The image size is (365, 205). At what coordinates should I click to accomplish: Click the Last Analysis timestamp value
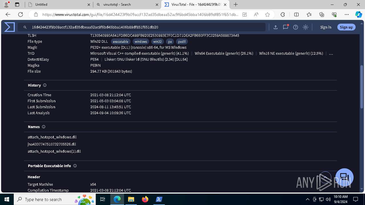111,113
